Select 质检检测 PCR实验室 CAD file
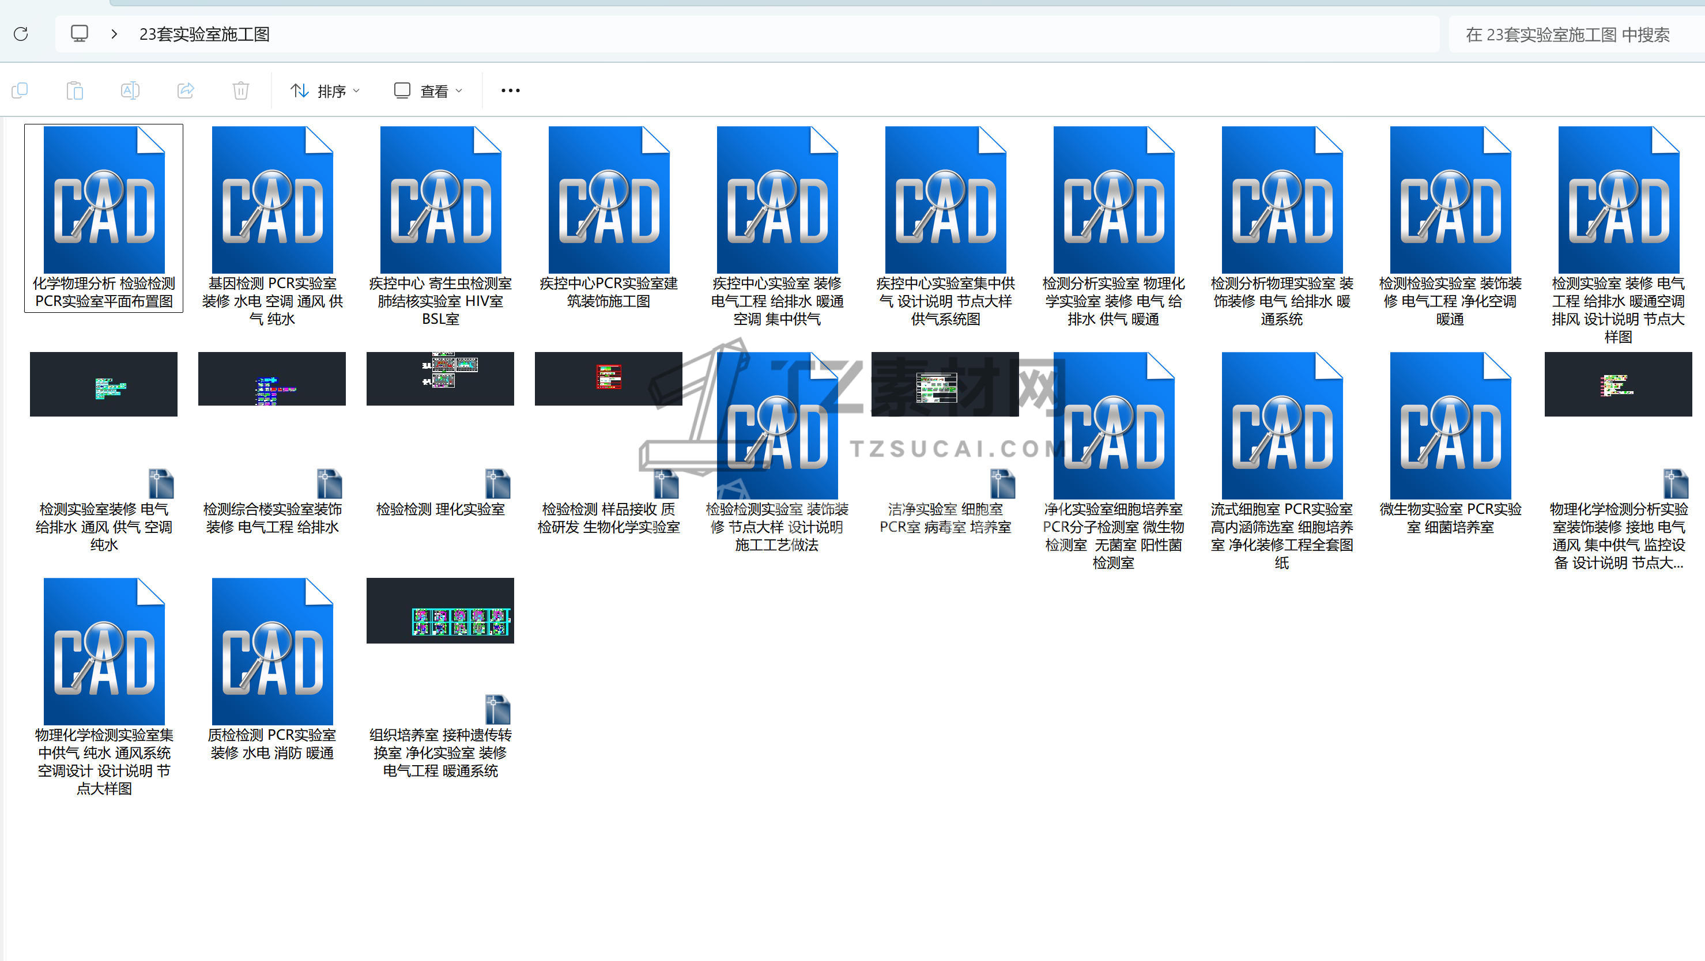Screen dimensions: 1705x961 272,652
